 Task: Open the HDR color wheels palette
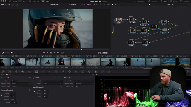coord(23,72)
